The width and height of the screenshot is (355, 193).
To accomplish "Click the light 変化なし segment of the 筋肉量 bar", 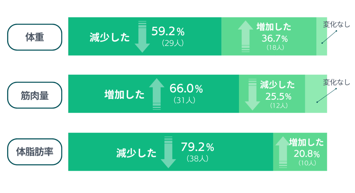I will 316,94.
